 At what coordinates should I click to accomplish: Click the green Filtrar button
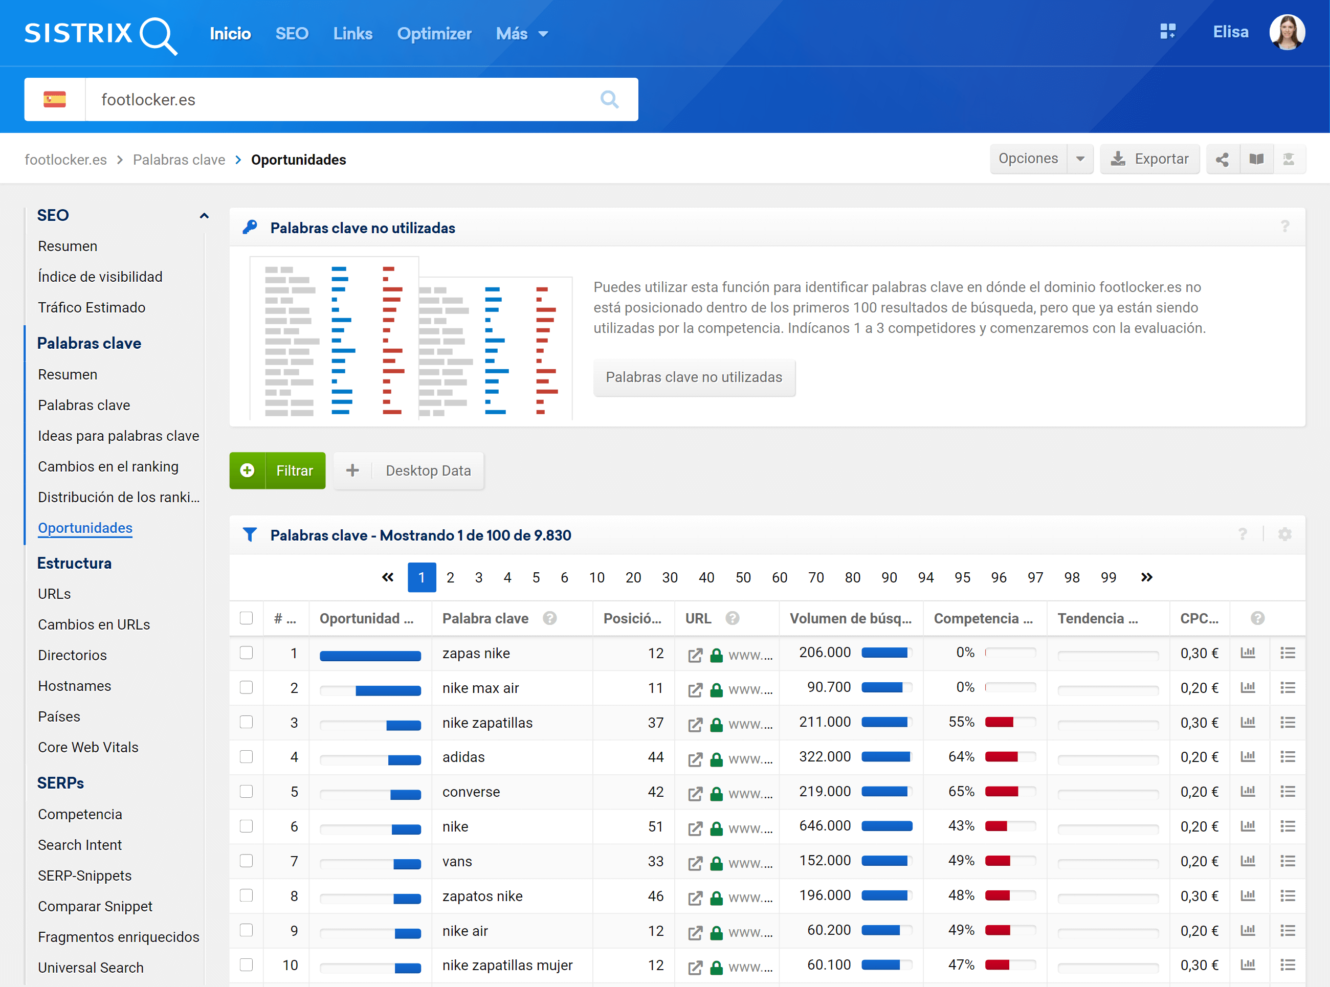coord(277,471)
